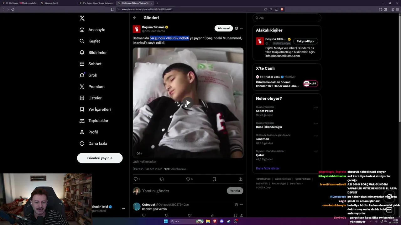This screenshot has height=225, width=401.
Task: Click the browser address bar URL
Action: pyautogui.click(x=147, y=9)
